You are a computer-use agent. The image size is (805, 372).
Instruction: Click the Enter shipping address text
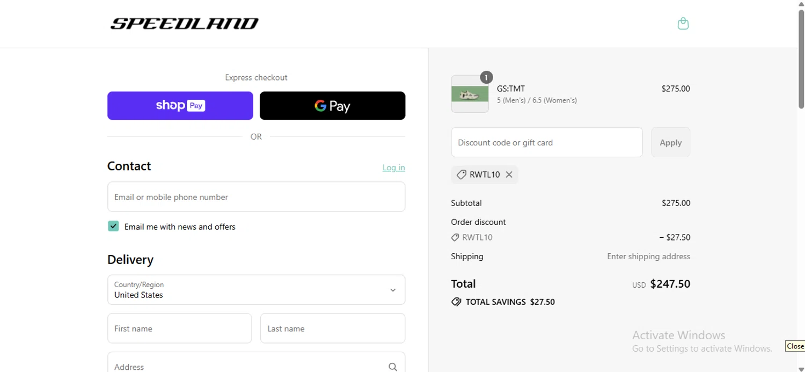click(x=648, y=257)
